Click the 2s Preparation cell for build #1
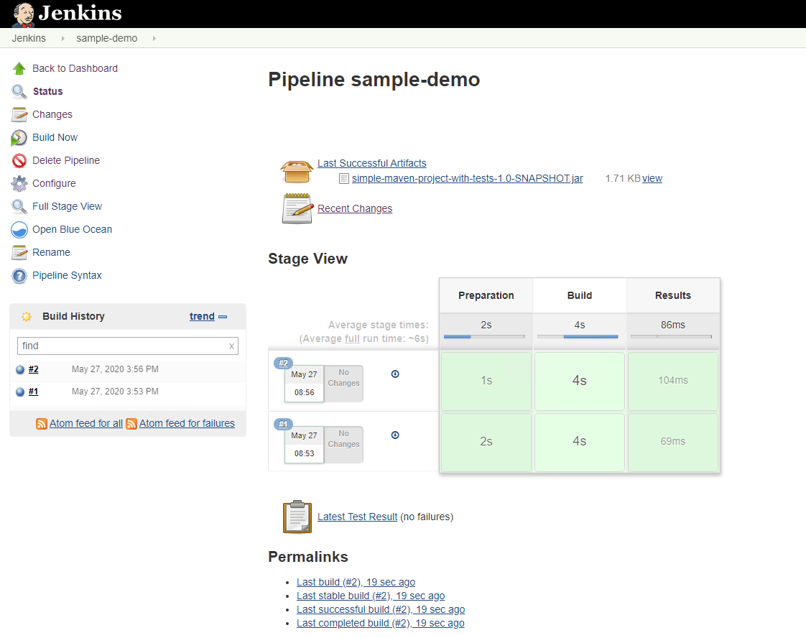The height and width of the screenshot is (638, 806). (486, 442)
